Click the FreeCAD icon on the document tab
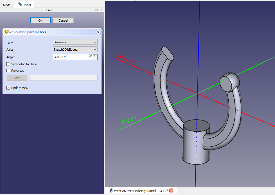This screenshot has height=195, width=275. (111, 190)
